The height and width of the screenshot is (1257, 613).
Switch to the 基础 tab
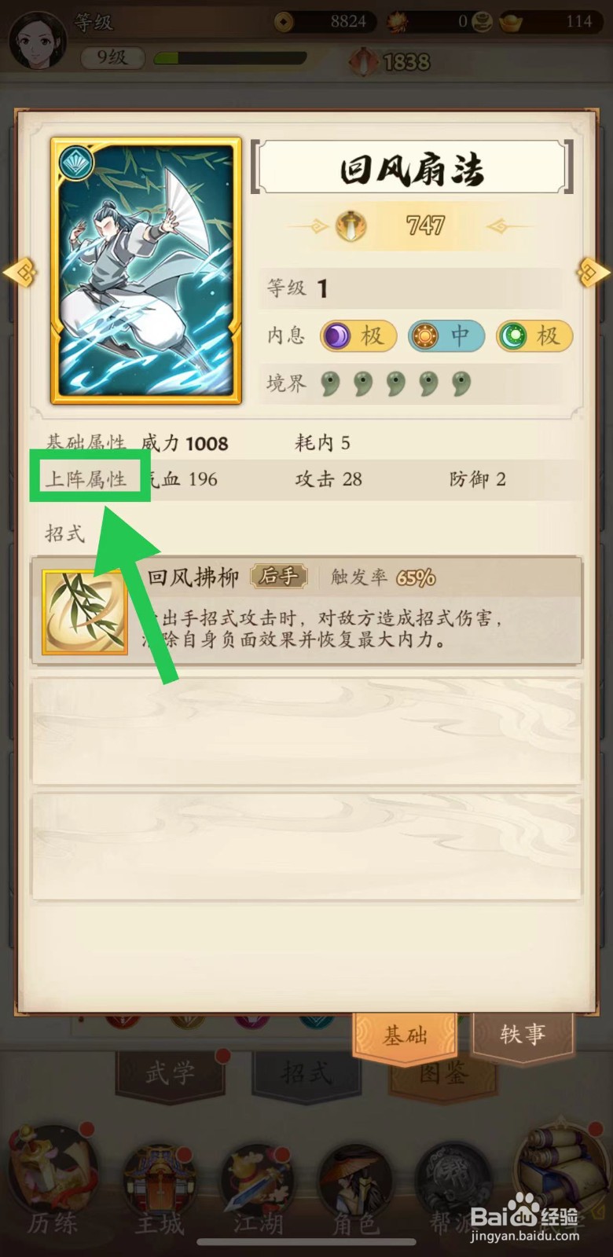[405, 1036]
